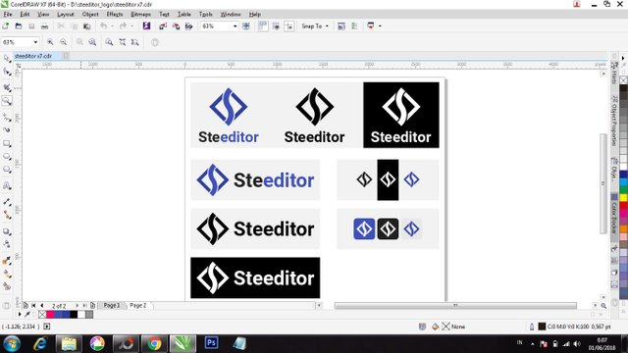Image resolution: width=628 pixels, height=353 pixels.
Task: Open the Bitmaps menu
Action: click(140, 14)
